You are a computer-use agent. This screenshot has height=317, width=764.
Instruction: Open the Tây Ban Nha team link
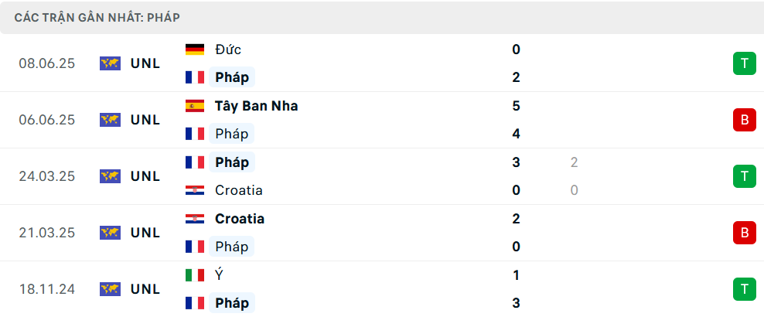tap(257, 106)
